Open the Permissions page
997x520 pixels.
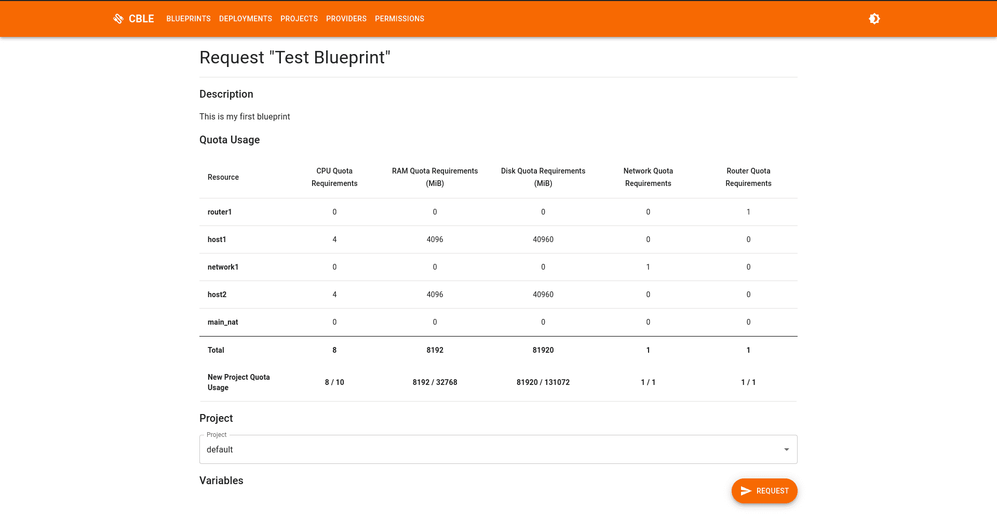tap(399, 19)
